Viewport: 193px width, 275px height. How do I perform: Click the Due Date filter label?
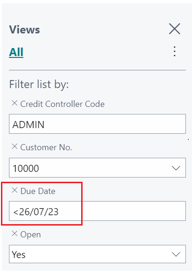pos(38,191)
